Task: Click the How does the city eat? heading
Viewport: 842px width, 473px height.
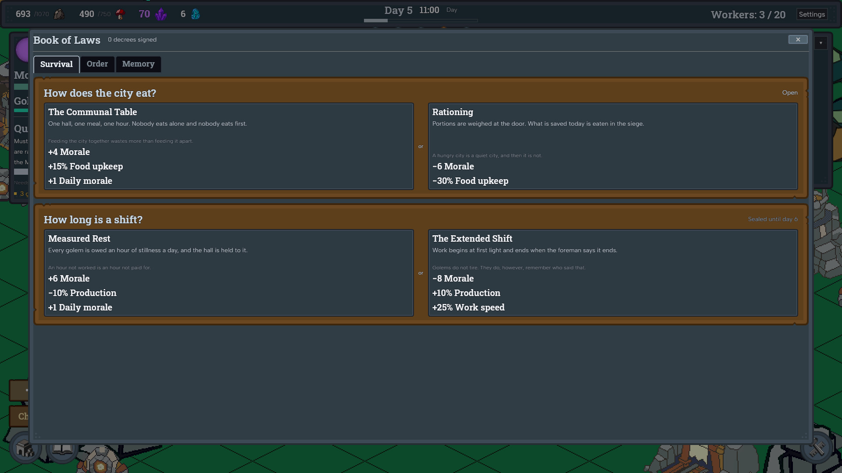Action: [x=100, y=93]
